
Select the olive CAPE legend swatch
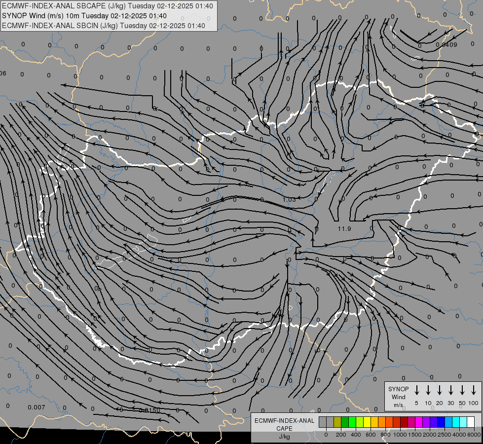tap(337, 422)
